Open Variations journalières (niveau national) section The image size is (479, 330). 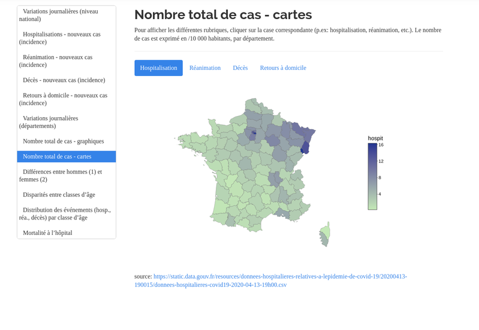(66, 15)
